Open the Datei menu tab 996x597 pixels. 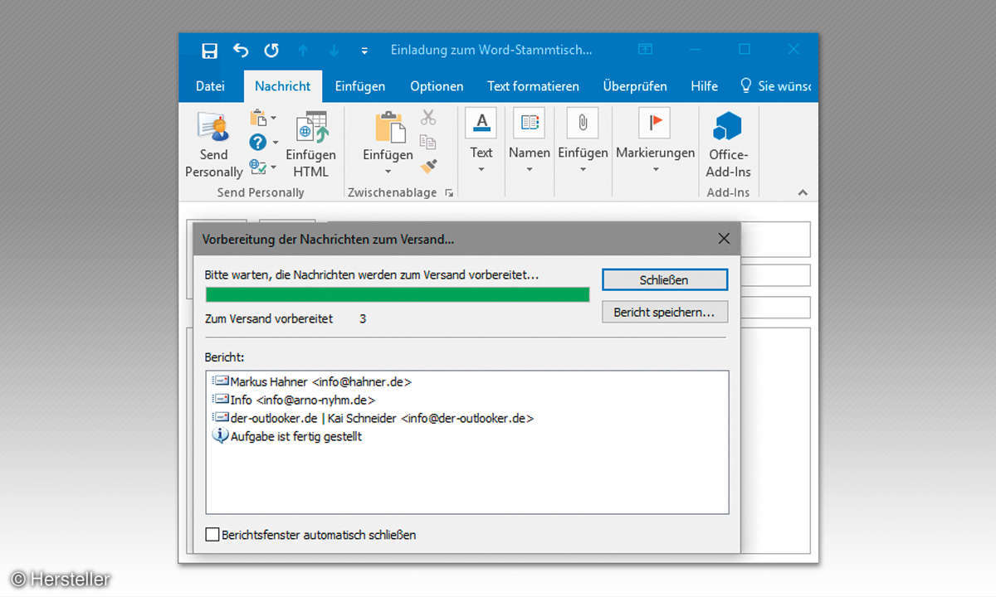(x=210, y=86)
